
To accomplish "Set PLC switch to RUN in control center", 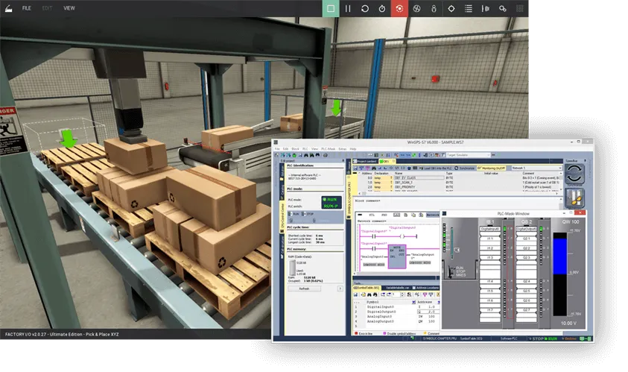I will (294, 214).
